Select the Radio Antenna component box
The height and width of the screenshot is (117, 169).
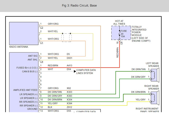tap(24, 33)
